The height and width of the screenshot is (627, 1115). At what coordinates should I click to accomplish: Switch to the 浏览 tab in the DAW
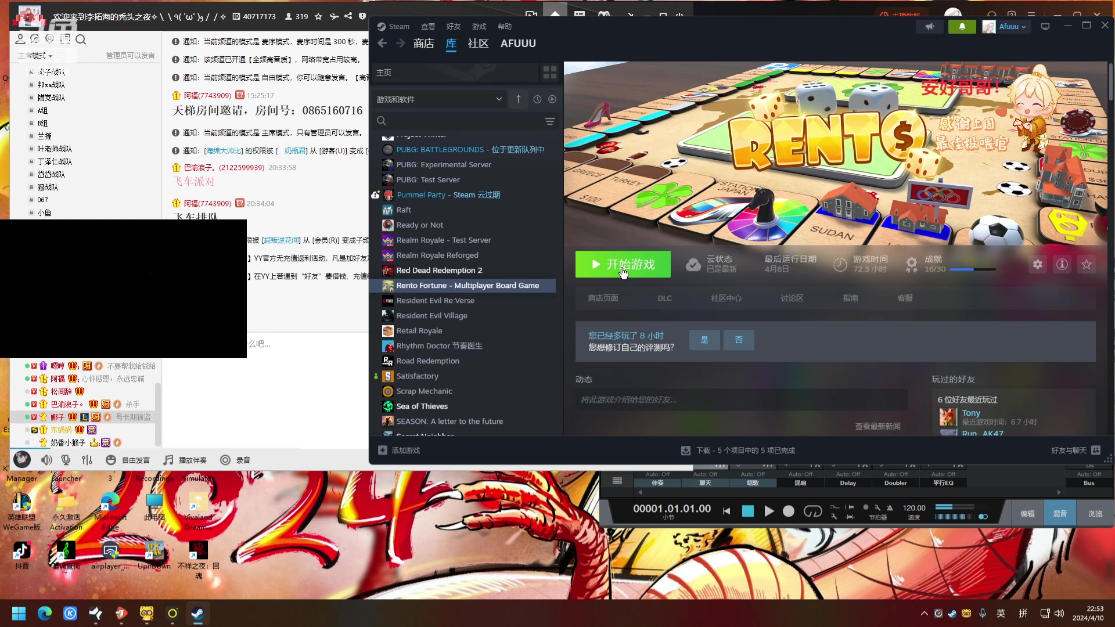point(1095,514)
